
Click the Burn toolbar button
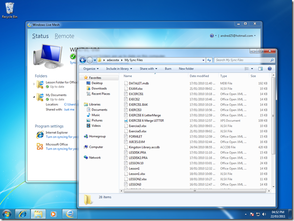tap(168, 69)
